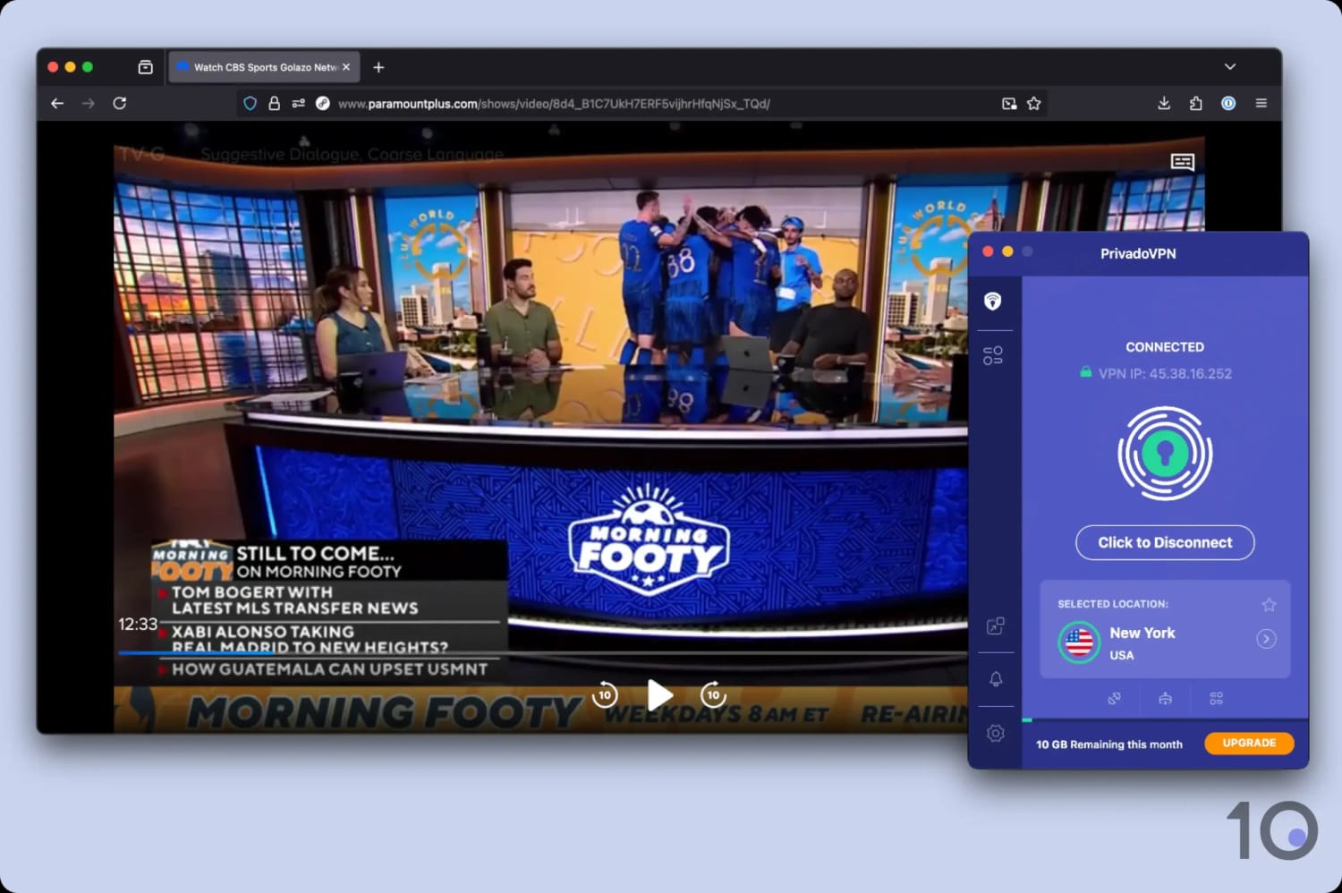Screen dimensions: 1342x893
Task: Open site permissions icon in address bar
Action: point(299,104)
